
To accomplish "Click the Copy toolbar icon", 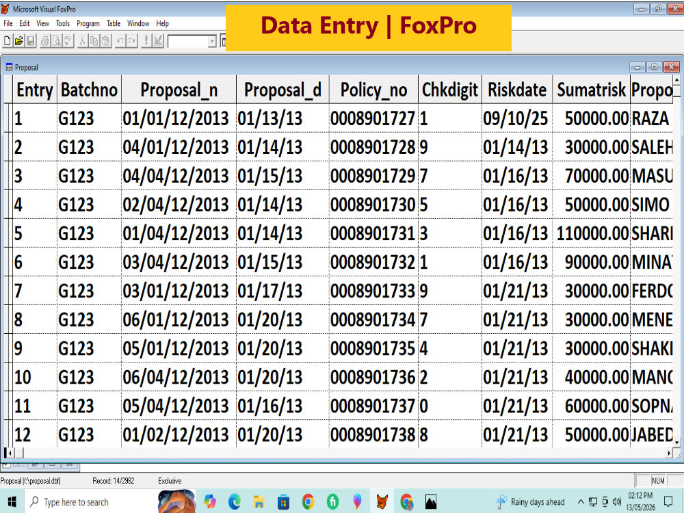I will click(x=94, y=41).
